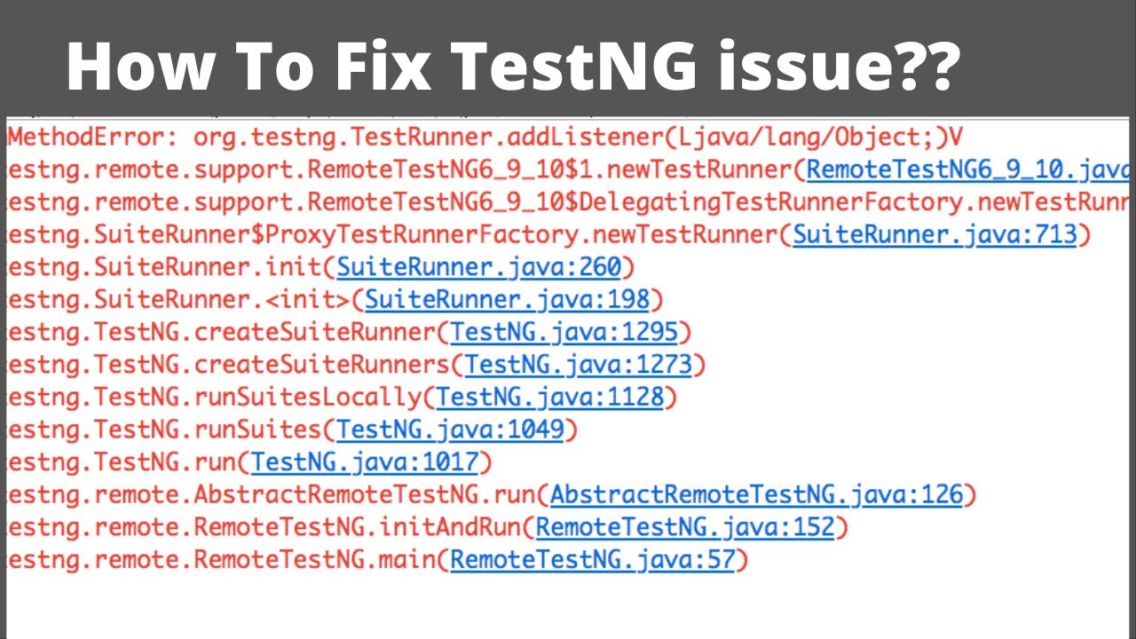Click the TestNG.java:1273 link

click(x=578, y=365)
